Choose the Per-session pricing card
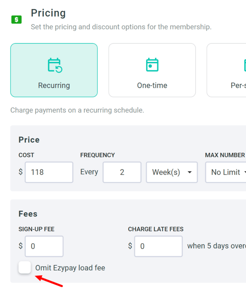Viewport: 246px width, 290px height. click(x=227, y=70)
